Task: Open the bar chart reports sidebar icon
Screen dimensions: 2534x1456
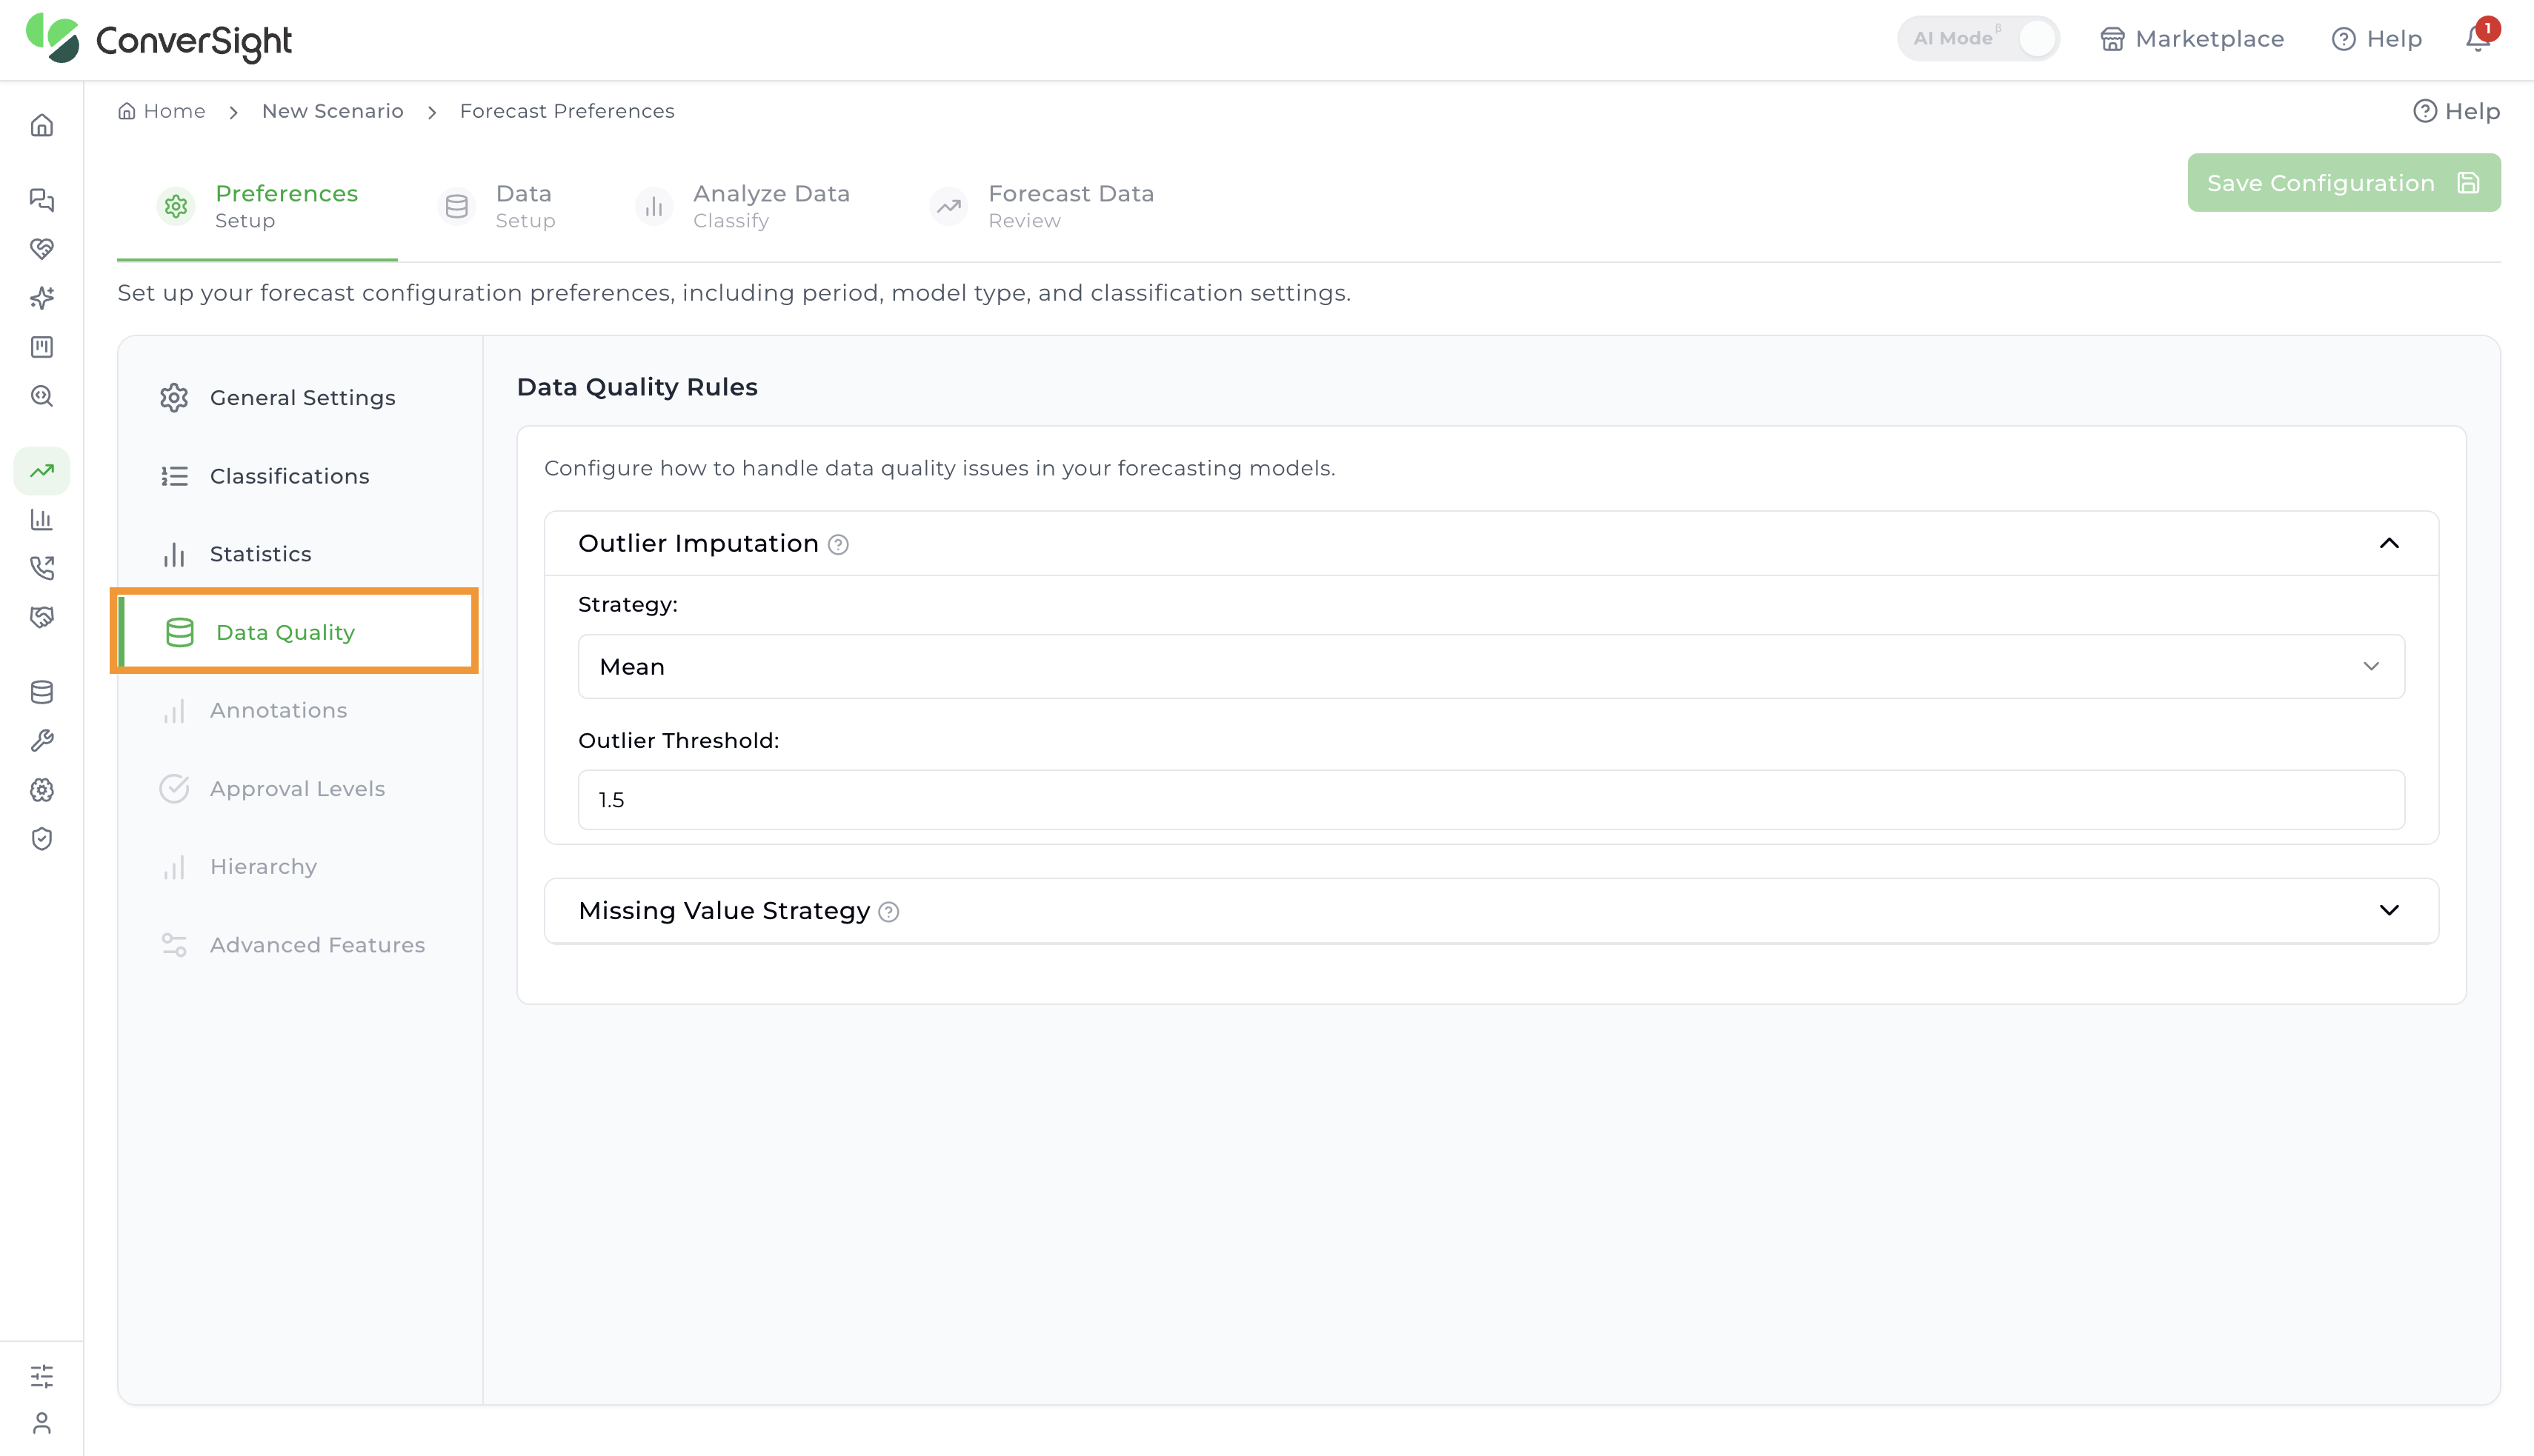Action: pyautogui.click(x=41, y=519)
